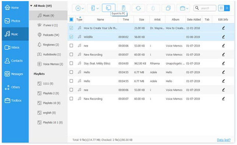Select the iTunes U (1) category

pos(48,25)
